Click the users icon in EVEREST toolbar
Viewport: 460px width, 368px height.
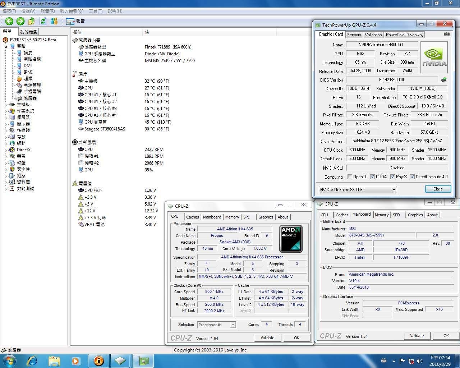click(54, 21)
